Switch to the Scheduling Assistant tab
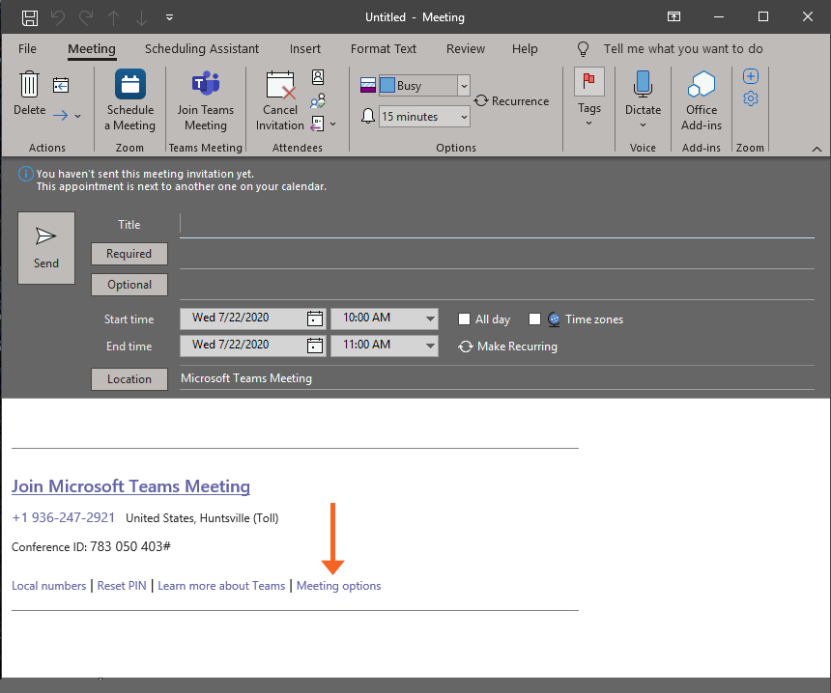This screenshot has height=693, width=831. pyautogui.click(x=201, y=48)
